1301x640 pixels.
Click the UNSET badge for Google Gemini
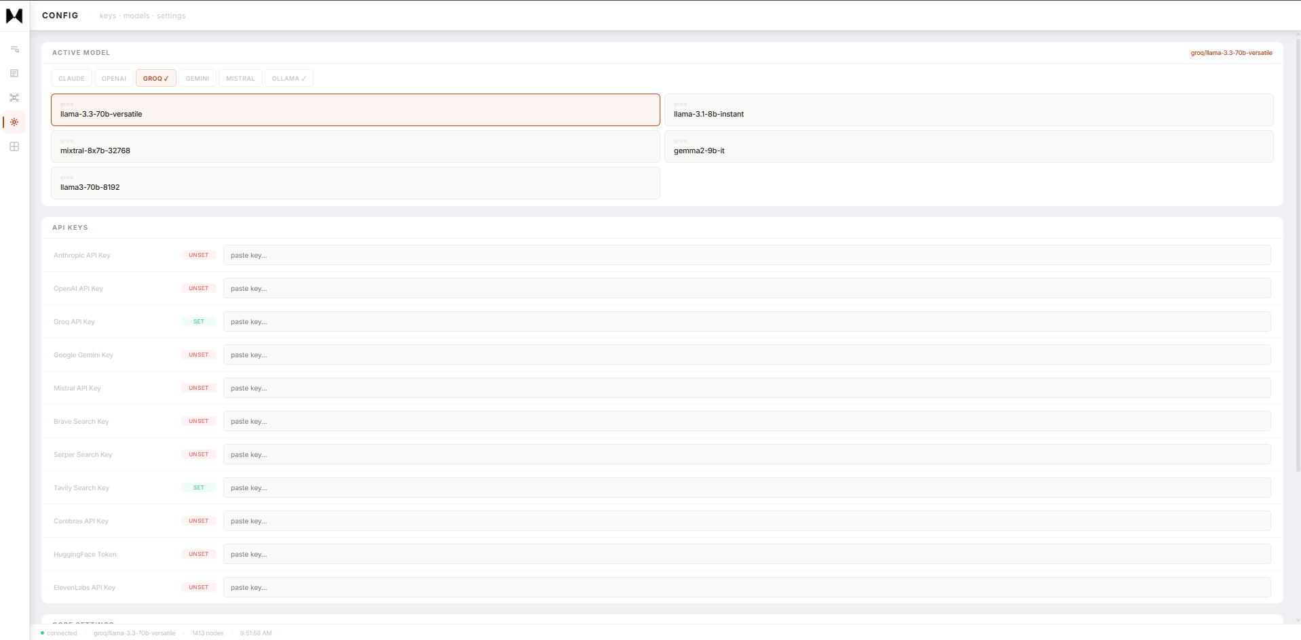tap(199, 355)
